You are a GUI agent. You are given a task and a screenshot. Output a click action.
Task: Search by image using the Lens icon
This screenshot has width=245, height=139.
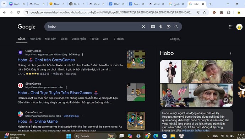point(168,27)
